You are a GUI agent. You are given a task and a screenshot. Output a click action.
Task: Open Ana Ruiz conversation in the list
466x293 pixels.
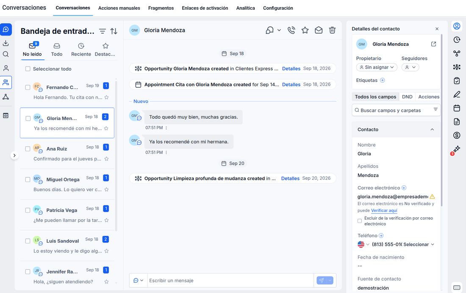pyautogui.click(x=67, y=153)
